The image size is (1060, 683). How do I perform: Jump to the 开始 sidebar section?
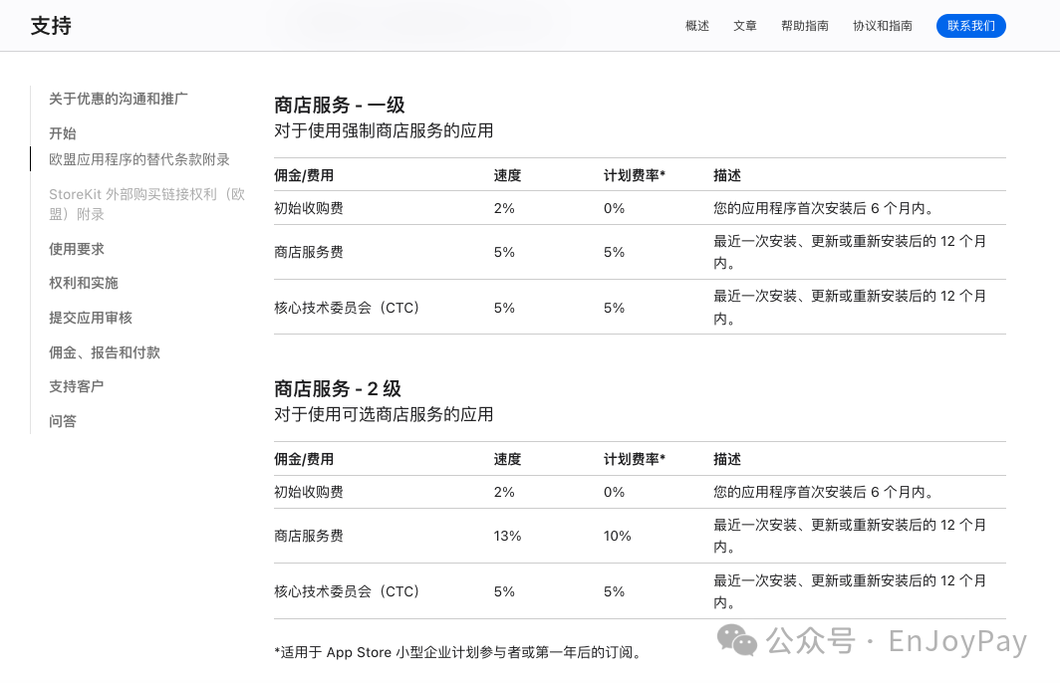pyautogui.click(x=62, y=133)
